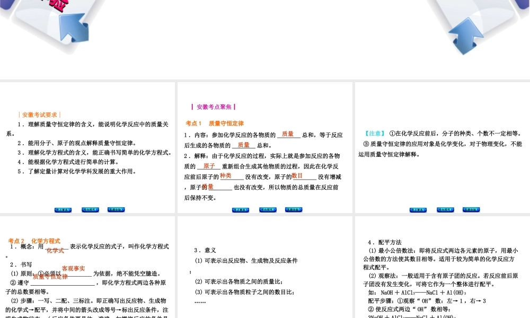The width and height of the screenshot is (530, 318).
Task: Click the filled-in answer 数目
Action: coord(297,176)
